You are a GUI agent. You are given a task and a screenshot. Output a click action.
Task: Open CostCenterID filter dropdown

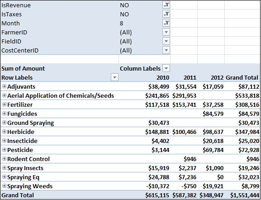[x=166, y=50]
